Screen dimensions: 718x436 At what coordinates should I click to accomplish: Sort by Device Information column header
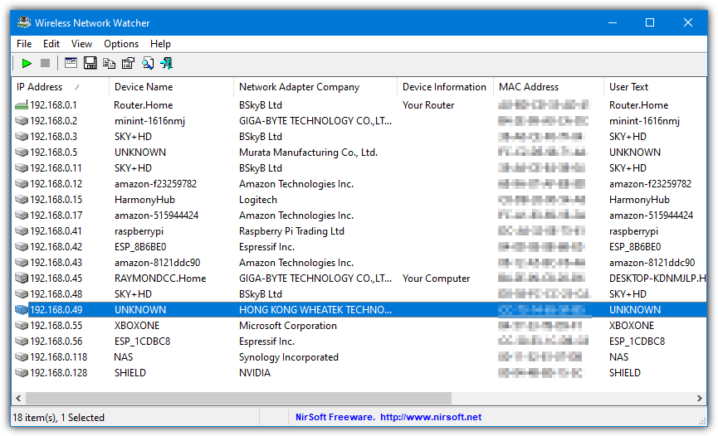(x=445, y=87)
